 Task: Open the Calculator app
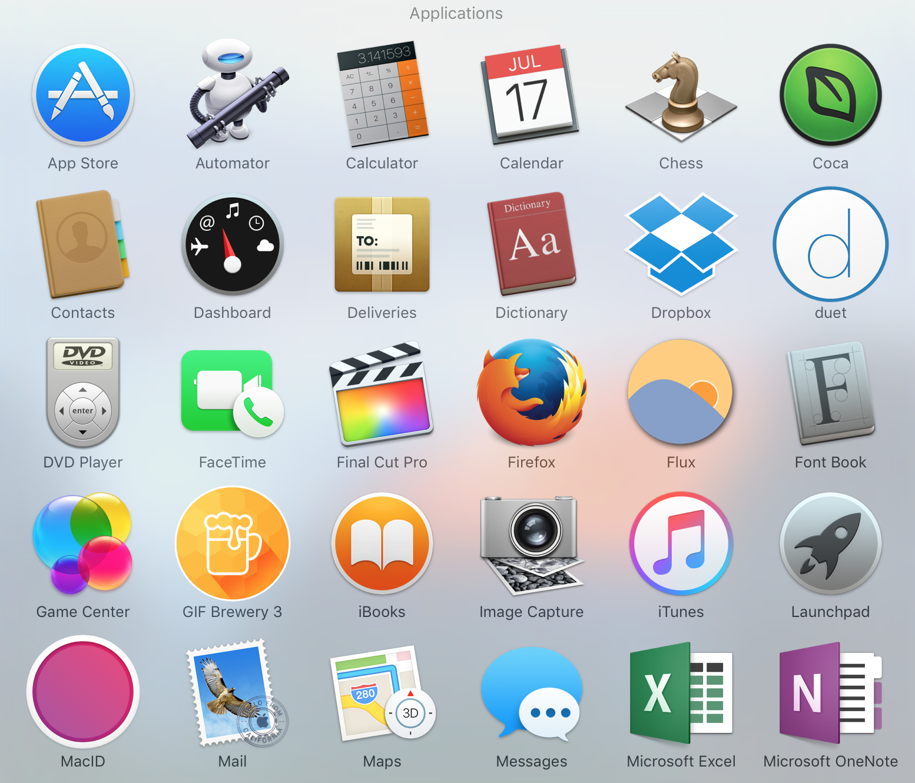pyautogui.click(x=382, y=97)
